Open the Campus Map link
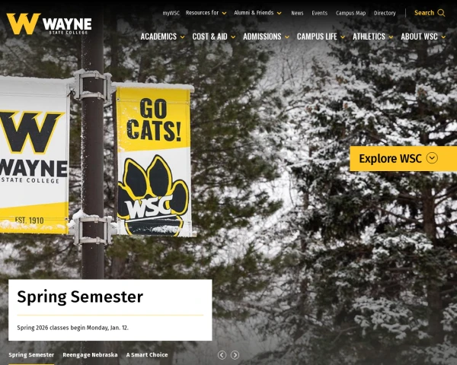Image resolution: width=457 pixels, height=365 pixels. pyautogui.click(x=350, y=13)
